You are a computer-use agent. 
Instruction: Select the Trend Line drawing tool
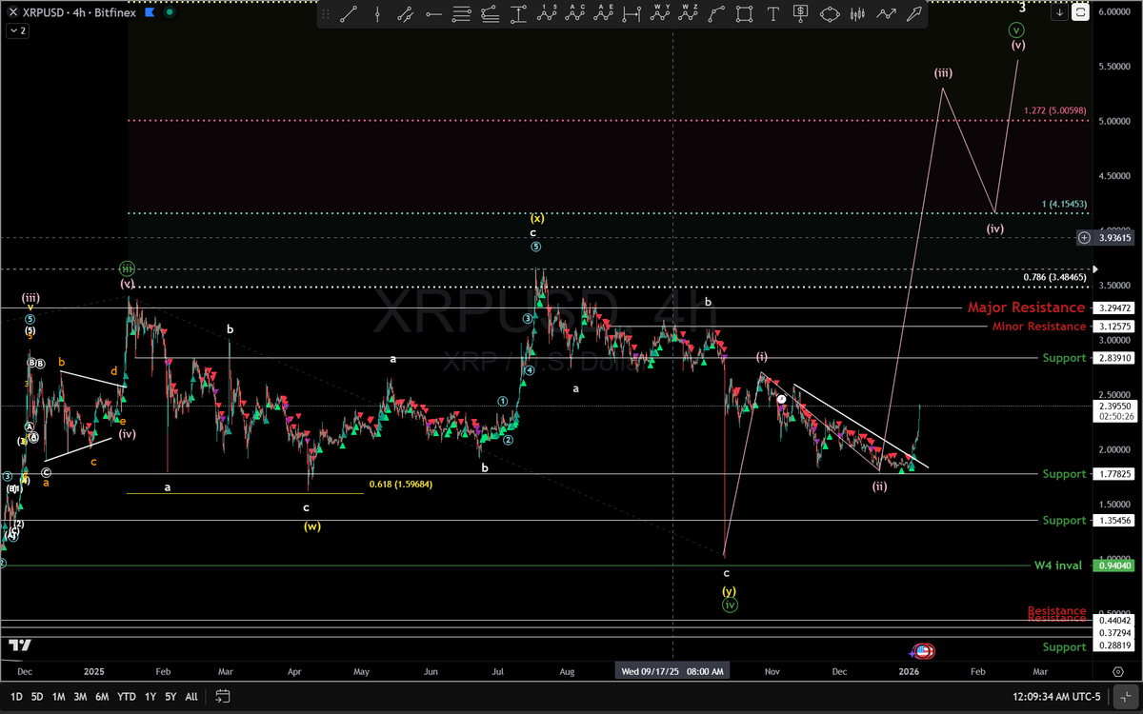coord(349,14)
